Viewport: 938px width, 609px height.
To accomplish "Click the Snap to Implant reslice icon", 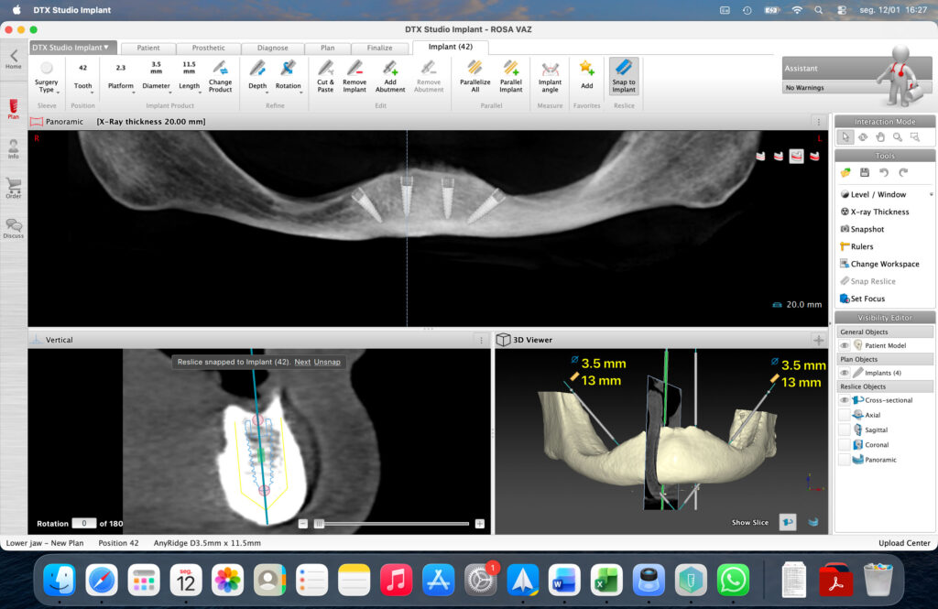I will (x=624, y=70).
